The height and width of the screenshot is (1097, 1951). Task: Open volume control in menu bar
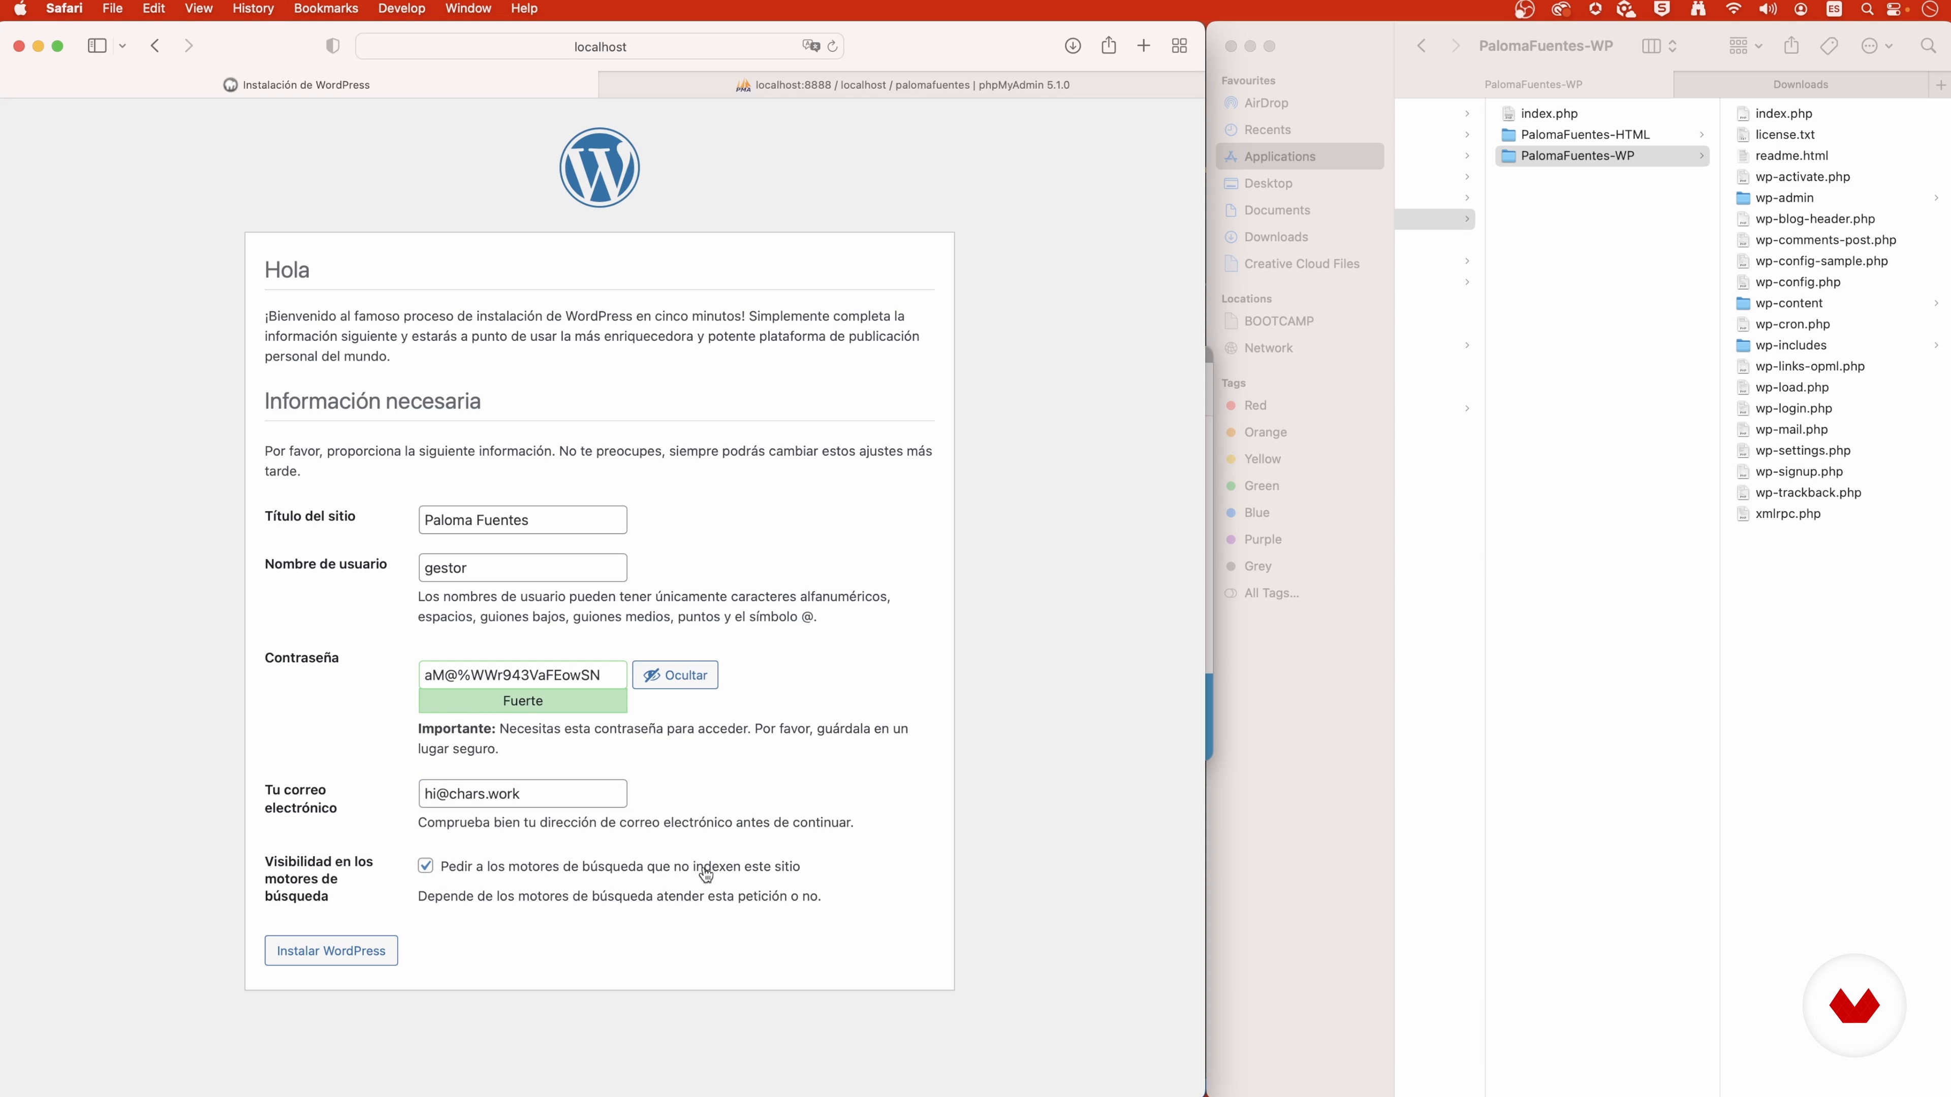[1768, 9]
